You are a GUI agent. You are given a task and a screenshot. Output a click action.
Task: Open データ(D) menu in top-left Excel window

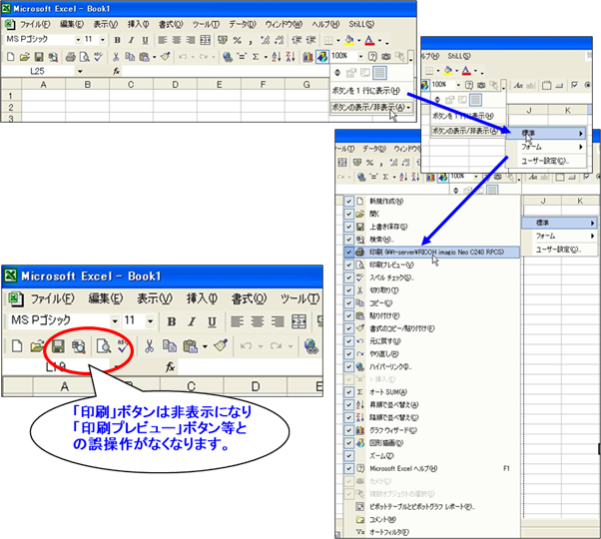click(x=243, y=24)
